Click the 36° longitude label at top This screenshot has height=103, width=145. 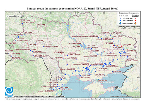coord(104,13)
